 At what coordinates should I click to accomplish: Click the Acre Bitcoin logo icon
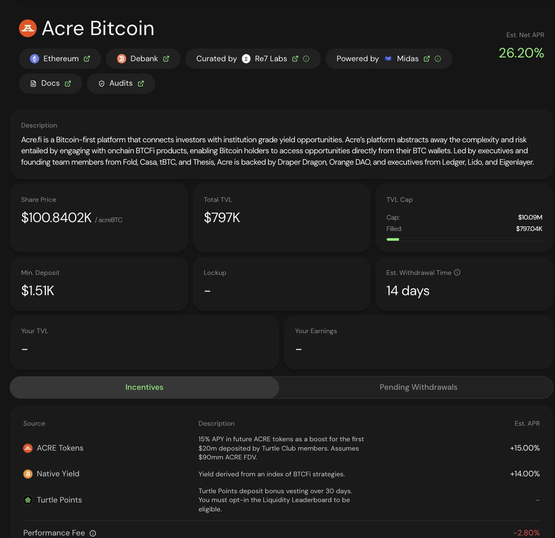(28, 28)
